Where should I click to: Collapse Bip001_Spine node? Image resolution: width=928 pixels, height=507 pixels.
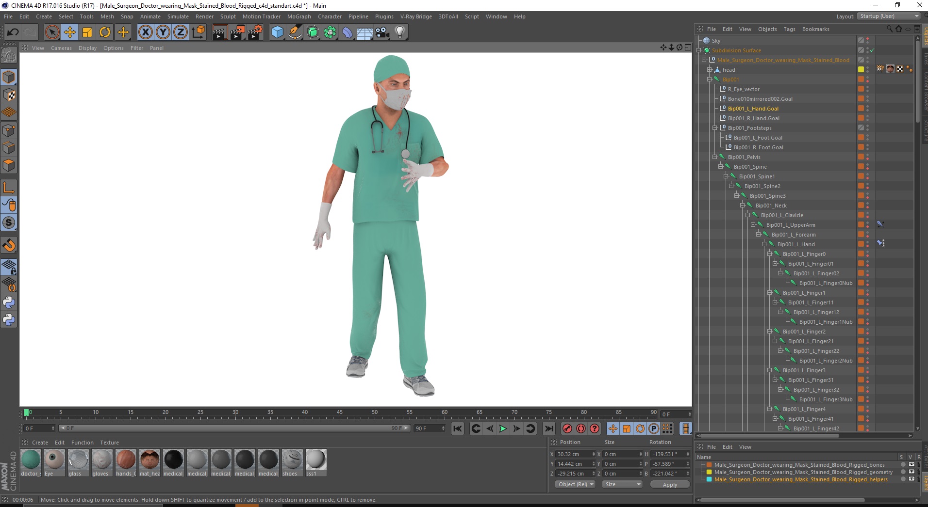pos(721,167)
